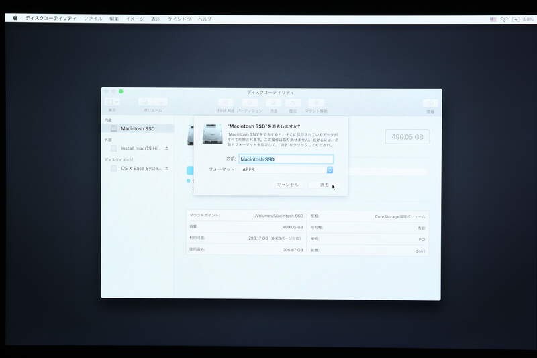
Task: Click the Install macOS sidebar disk icon
Action: (x=113, y=148)
